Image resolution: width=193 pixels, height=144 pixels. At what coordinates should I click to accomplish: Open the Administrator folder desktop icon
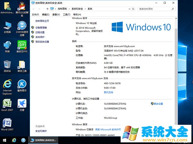tap(7, 8)
